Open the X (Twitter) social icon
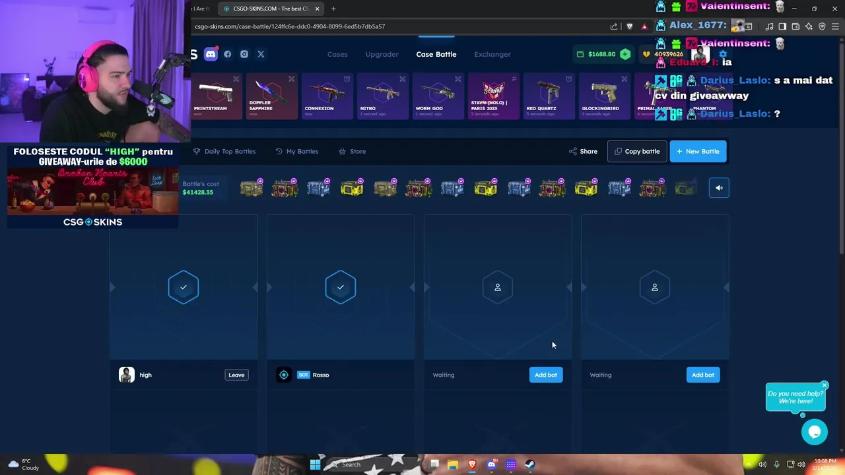This screenshot has width=845, height=475. pos(261,54)
